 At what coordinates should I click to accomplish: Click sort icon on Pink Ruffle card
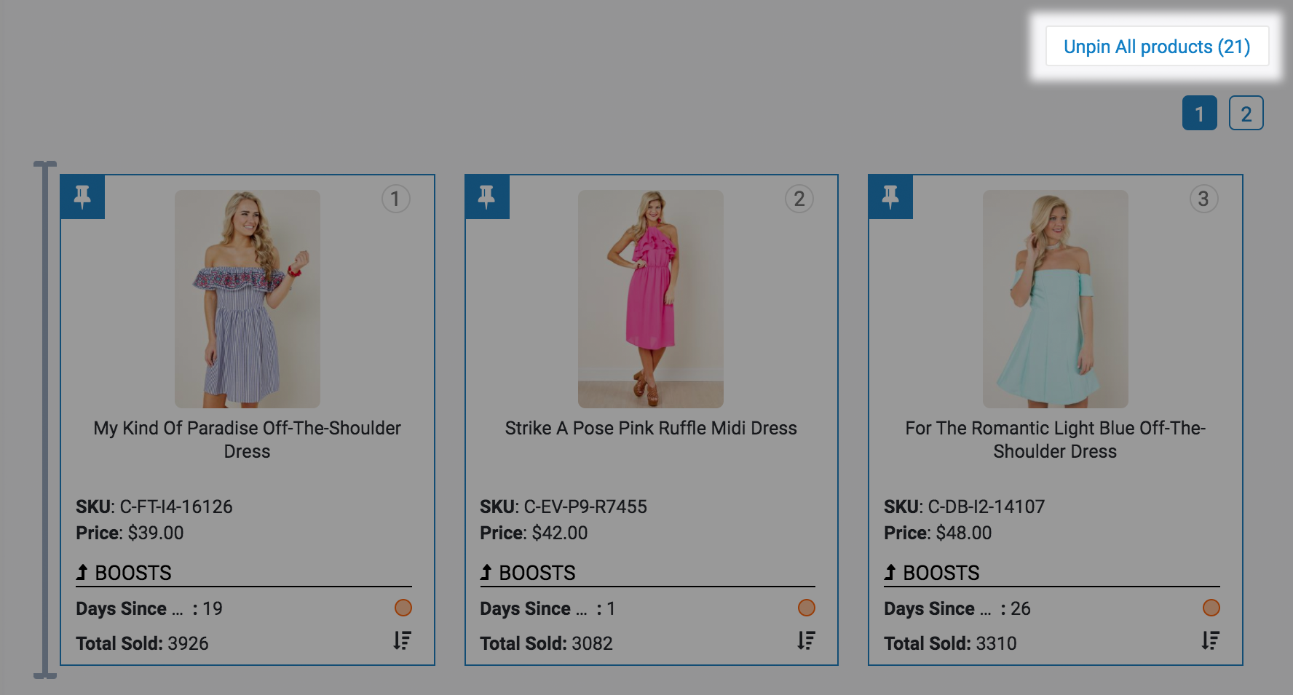(x=806, y=640)
